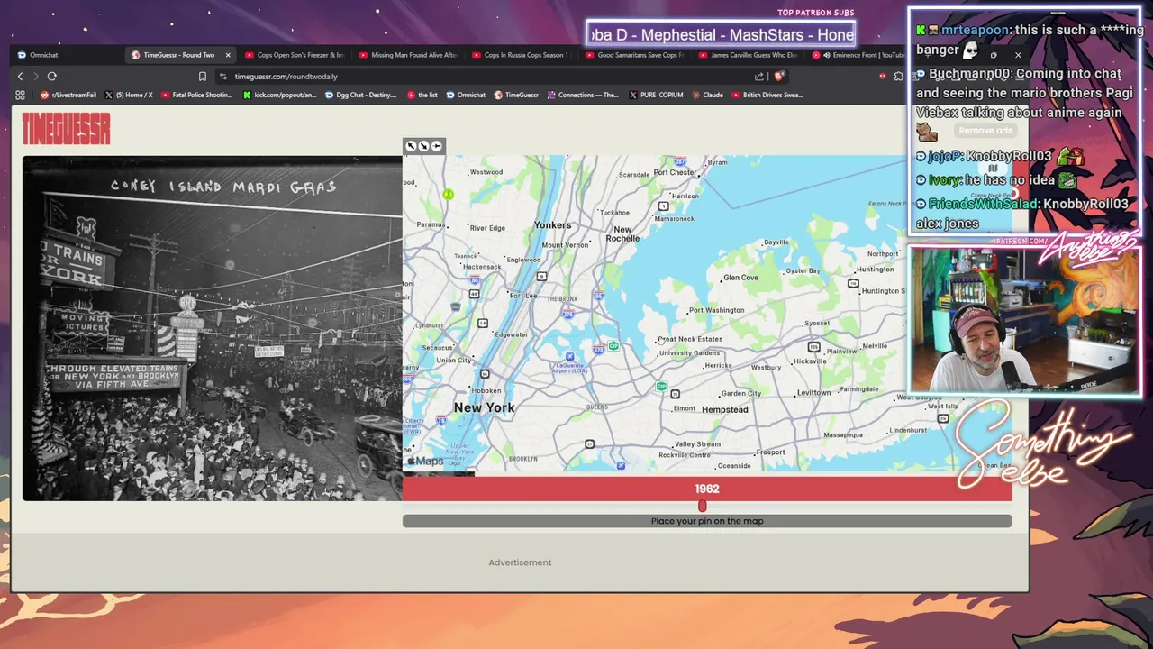Switch to Missing Man Found Alive tab
The height and width of the screenshot is (649, 1153).
pyautogui.click(x=407, y=55)
